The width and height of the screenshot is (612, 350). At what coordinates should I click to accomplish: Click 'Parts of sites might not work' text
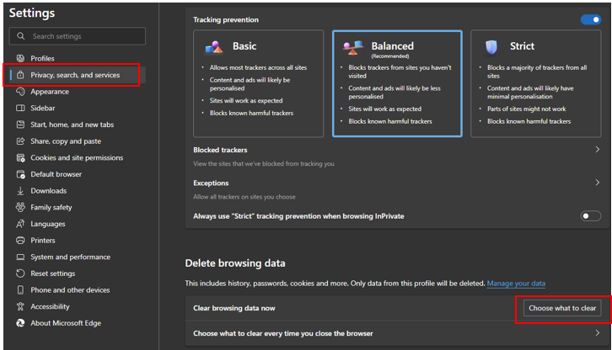[526, 109]
